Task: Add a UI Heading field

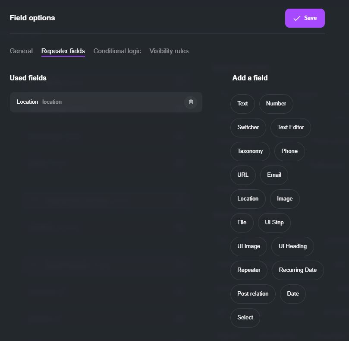Action: (x=292, y=246)
